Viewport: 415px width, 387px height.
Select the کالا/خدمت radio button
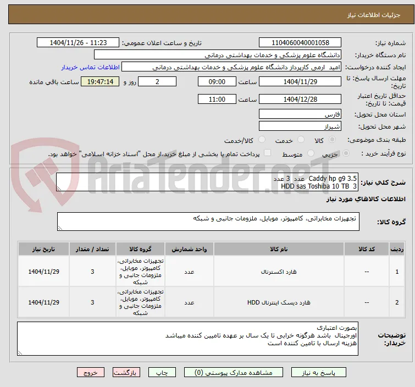tap(262, 140)
